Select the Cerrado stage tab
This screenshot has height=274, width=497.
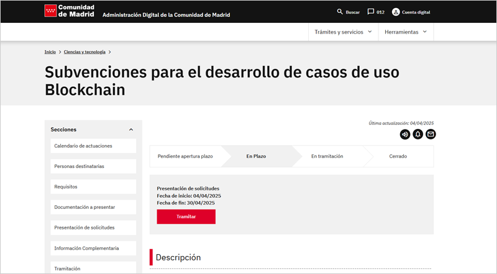[398, 156]
